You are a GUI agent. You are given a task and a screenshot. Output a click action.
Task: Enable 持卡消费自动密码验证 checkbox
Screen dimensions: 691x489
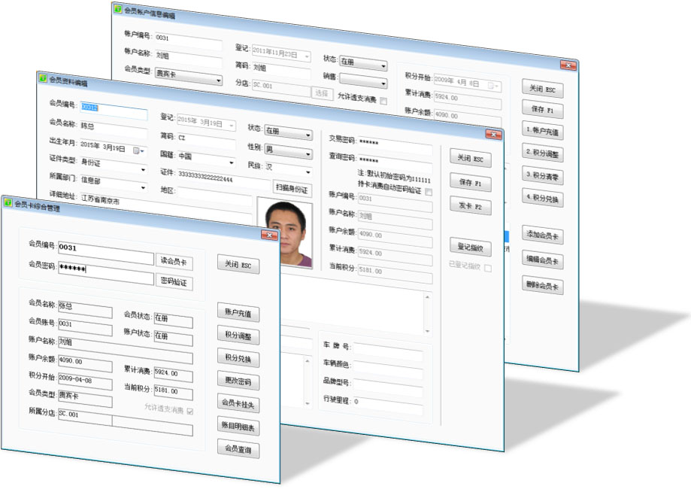[x=429, y=193]
